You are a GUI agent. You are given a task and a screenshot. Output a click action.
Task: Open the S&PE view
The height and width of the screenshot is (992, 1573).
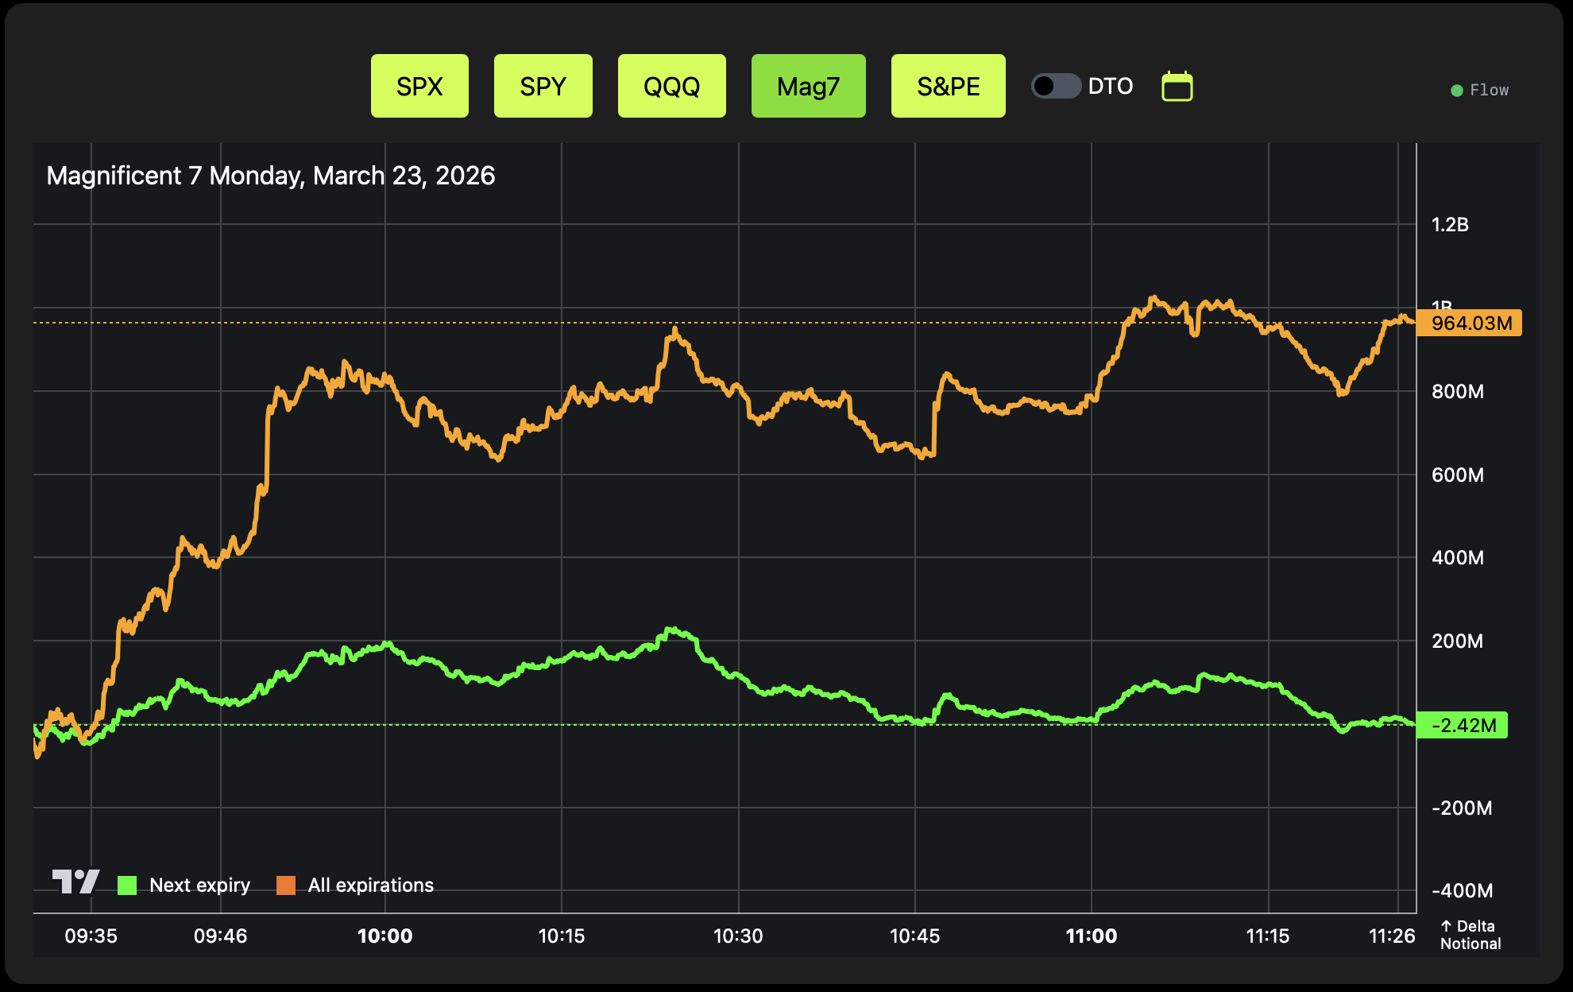click(948, 86)
